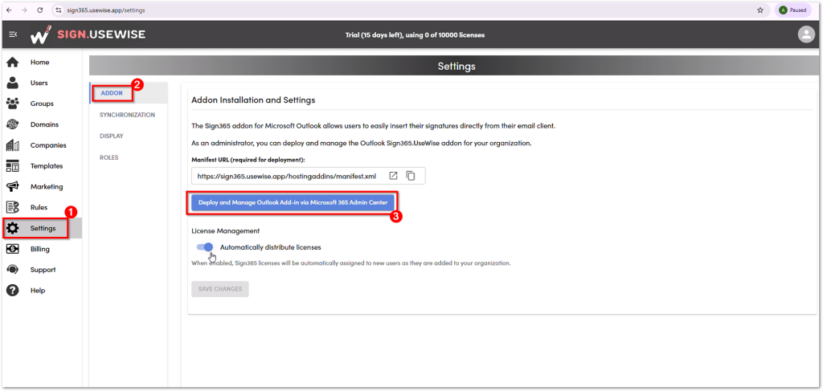Screen dimensions: 823x391
Task: Open the user account avatar menu
Action: [805, 35]
